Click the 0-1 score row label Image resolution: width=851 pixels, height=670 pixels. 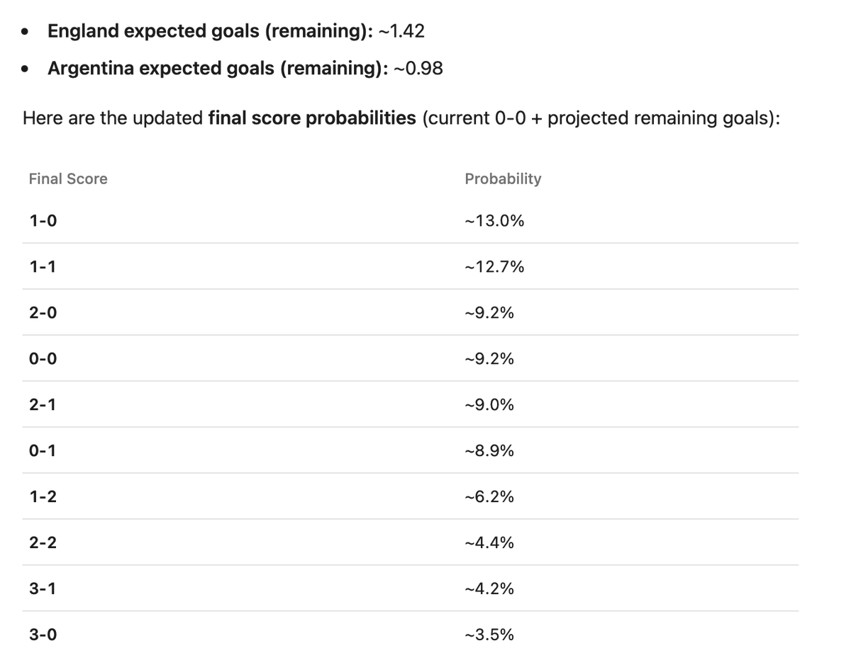click(43, 451)
